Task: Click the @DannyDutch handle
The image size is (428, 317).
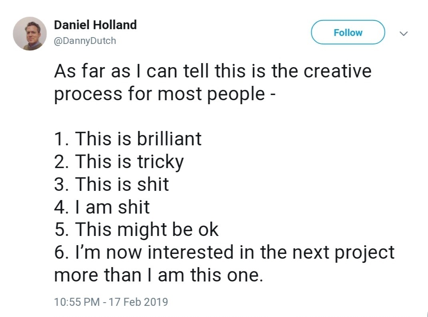Action: pyautogui.click(x=85, y=41)
